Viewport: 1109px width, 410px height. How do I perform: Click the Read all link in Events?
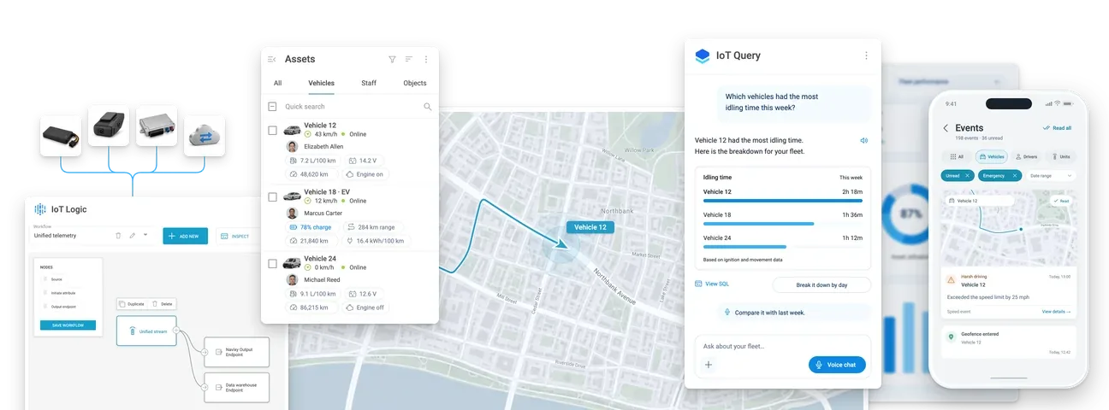click(1058, 128)
